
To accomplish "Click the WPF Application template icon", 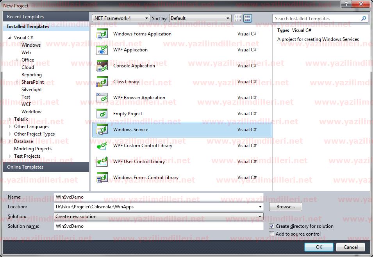I will 102,50.
